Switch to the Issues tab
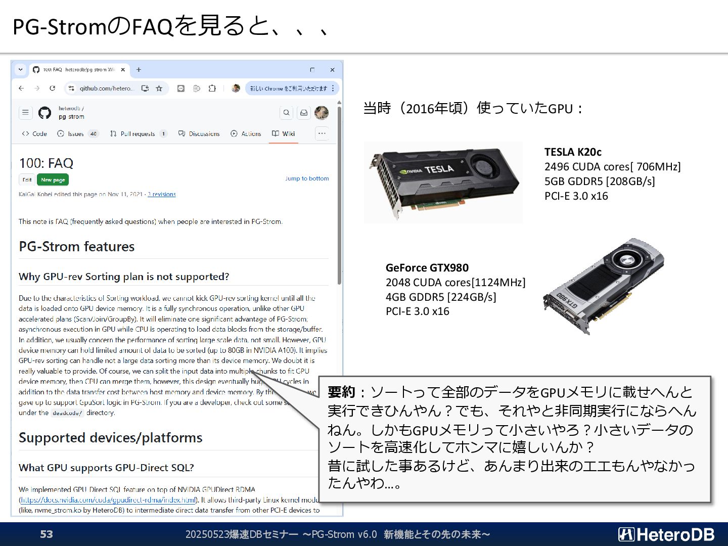The height and width of the screenshot is (546, 728). tap(77, 133)
